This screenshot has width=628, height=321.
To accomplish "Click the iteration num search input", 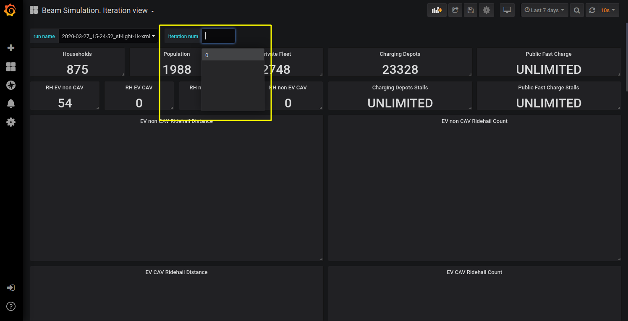I will (218, 36).
